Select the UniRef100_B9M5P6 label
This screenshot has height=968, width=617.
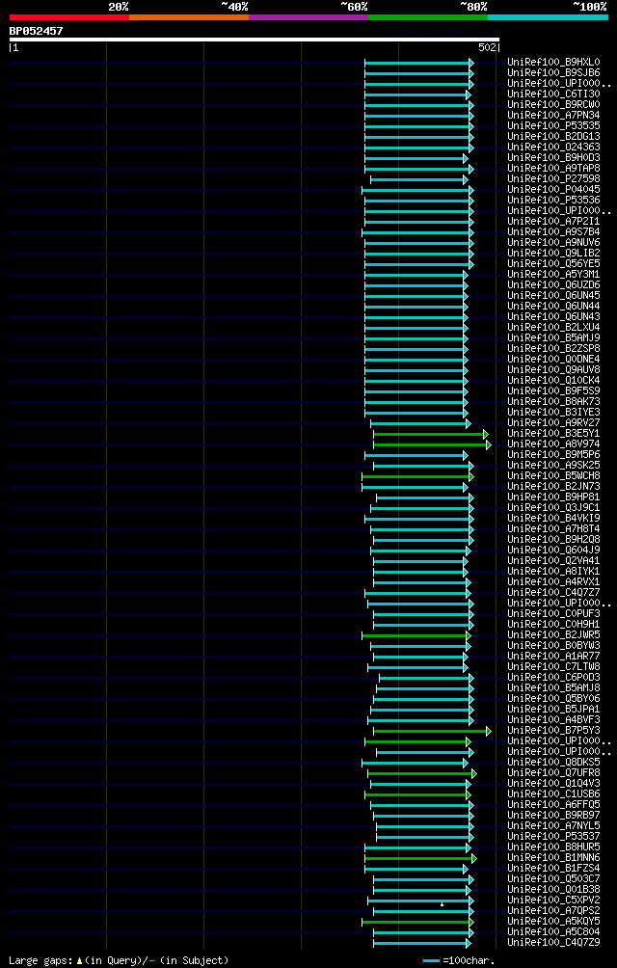click(553, 454)
